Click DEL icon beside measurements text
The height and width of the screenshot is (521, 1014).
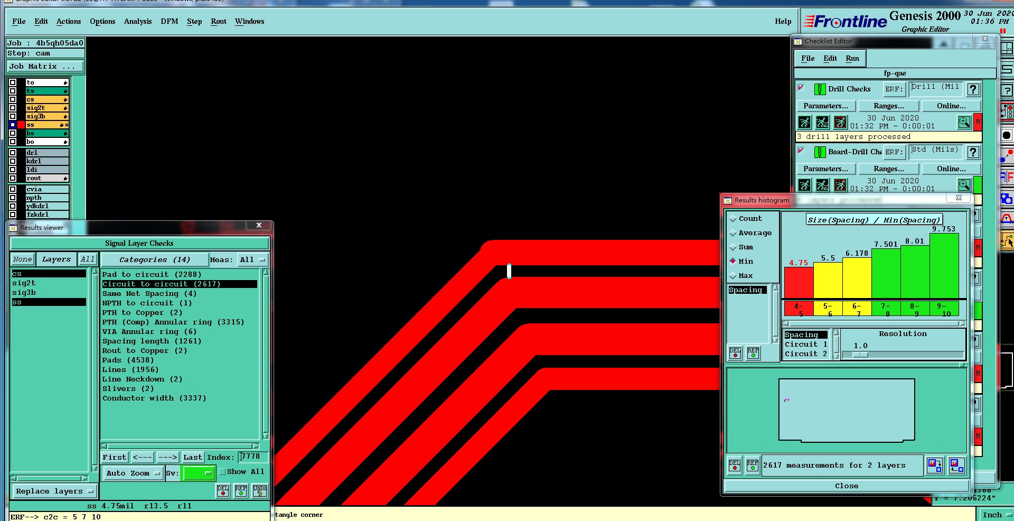click(x=735, y=465)
